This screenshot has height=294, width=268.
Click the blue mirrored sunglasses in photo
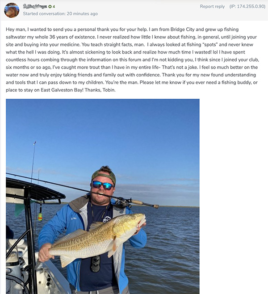click(103, 185)
